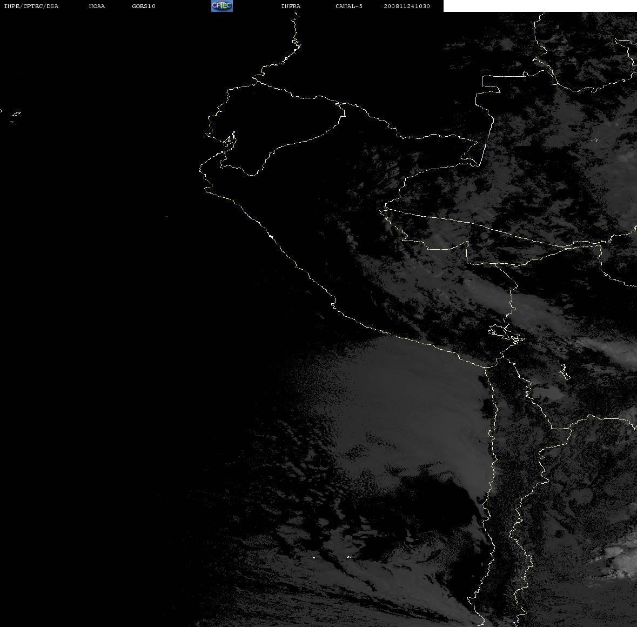Click the blank white bar at top right
This screenshot has height=627, width=637.
tap(540, 6)
